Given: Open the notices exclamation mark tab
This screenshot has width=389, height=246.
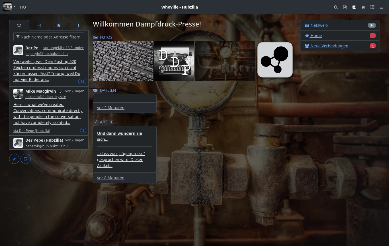Looking at the screenshot, I should (79, 25).
